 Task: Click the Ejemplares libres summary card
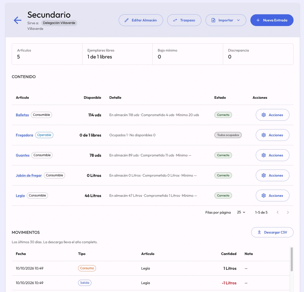(x=117, y=54)
